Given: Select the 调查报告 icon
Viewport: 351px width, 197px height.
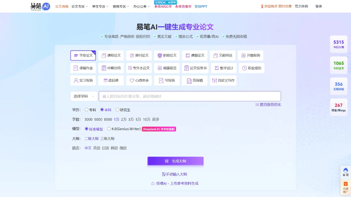Looking at the screenshot, I should (x=160, y=68).
